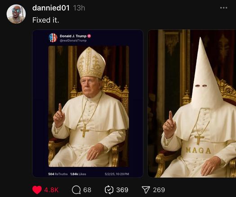236x197 pixels.
Task: Show the 269 shares count
Action: [159, 190]
